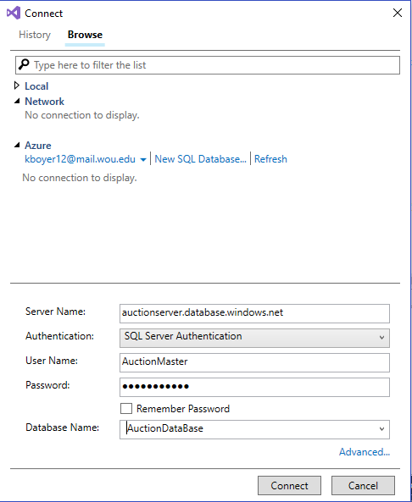Viewport: 412px width, 502px height.
Task: Switch to the History tab
Action: (x=35, y=35)
